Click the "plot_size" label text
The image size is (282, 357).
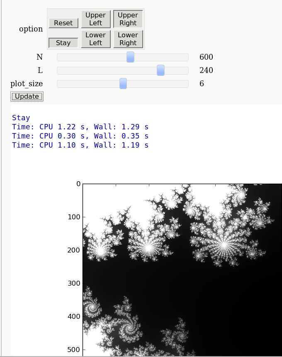pos(27,84)
